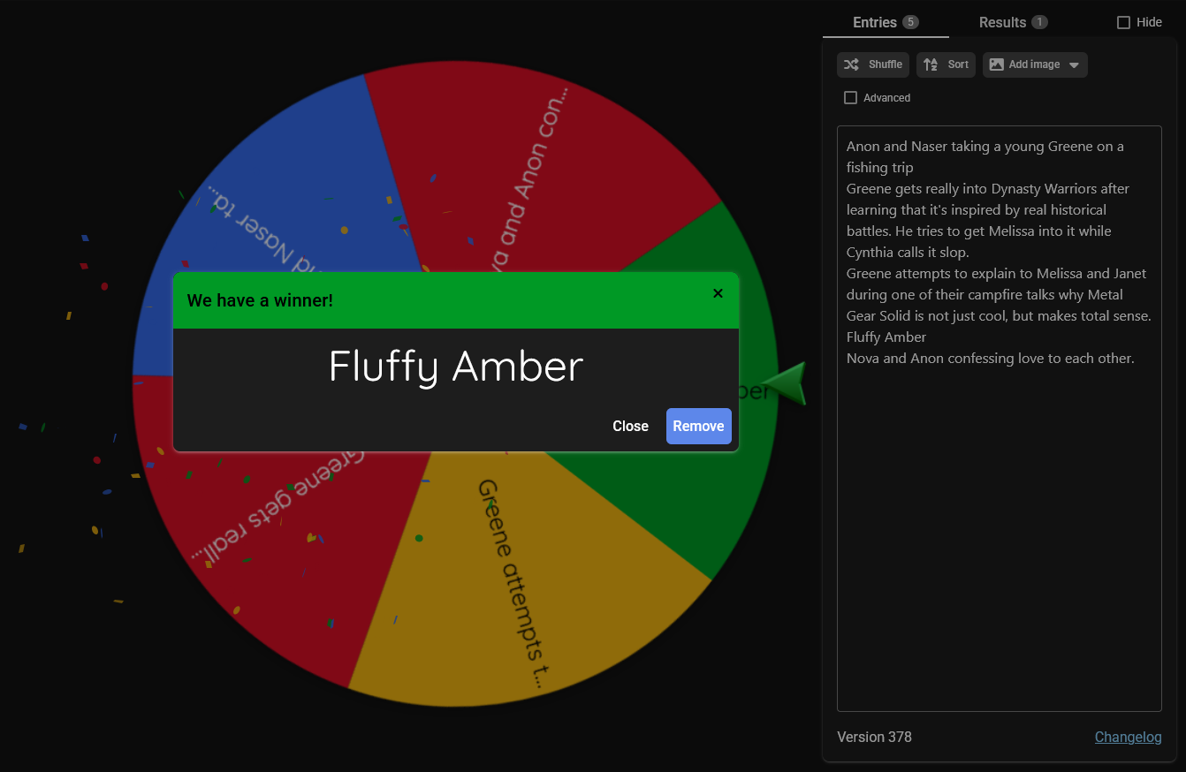Click the "Version 378" label
Viewport: 1186px width, 772px height.
click(874, 737)
